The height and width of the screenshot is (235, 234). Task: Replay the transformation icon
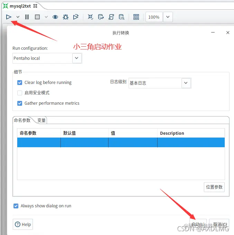point(76,17)
